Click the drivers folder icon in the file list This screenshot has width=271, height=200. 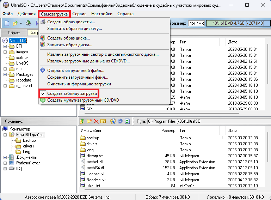[x=83, y=144]
